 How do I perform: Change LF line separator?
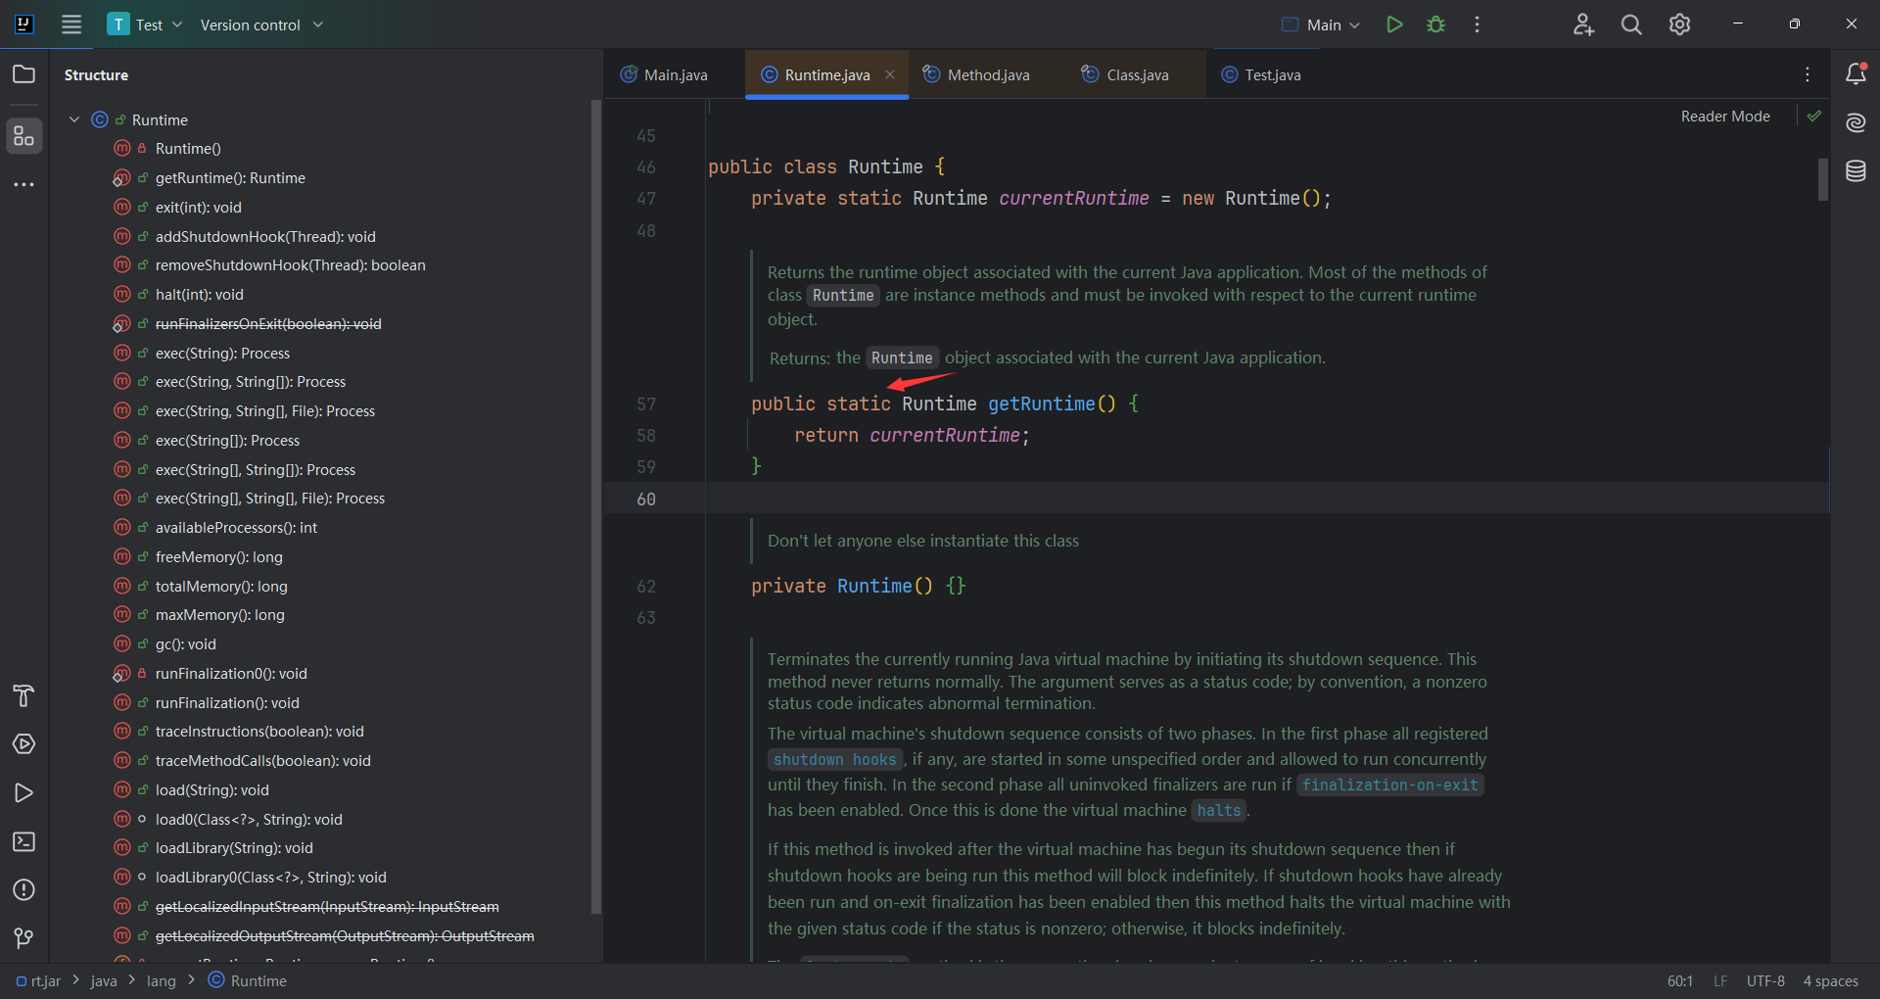pyautogui.click(x=1720, y=980)
